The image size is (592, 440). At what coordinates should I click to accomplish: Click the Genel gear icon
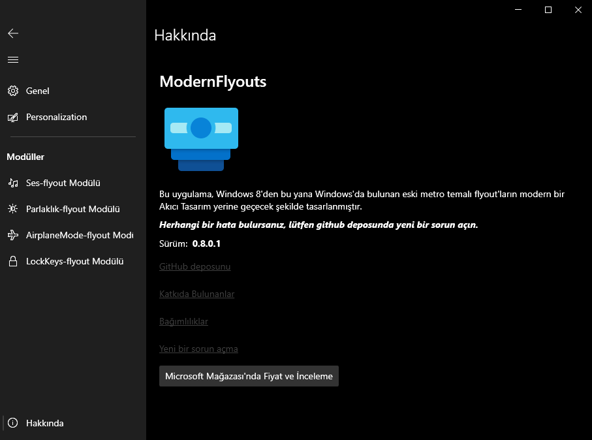[x=13, y=91]
